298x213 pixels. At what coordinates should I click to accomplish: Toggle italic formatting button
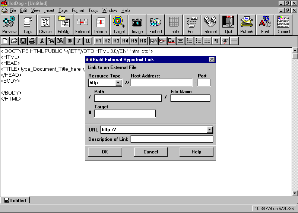(79, 41)
